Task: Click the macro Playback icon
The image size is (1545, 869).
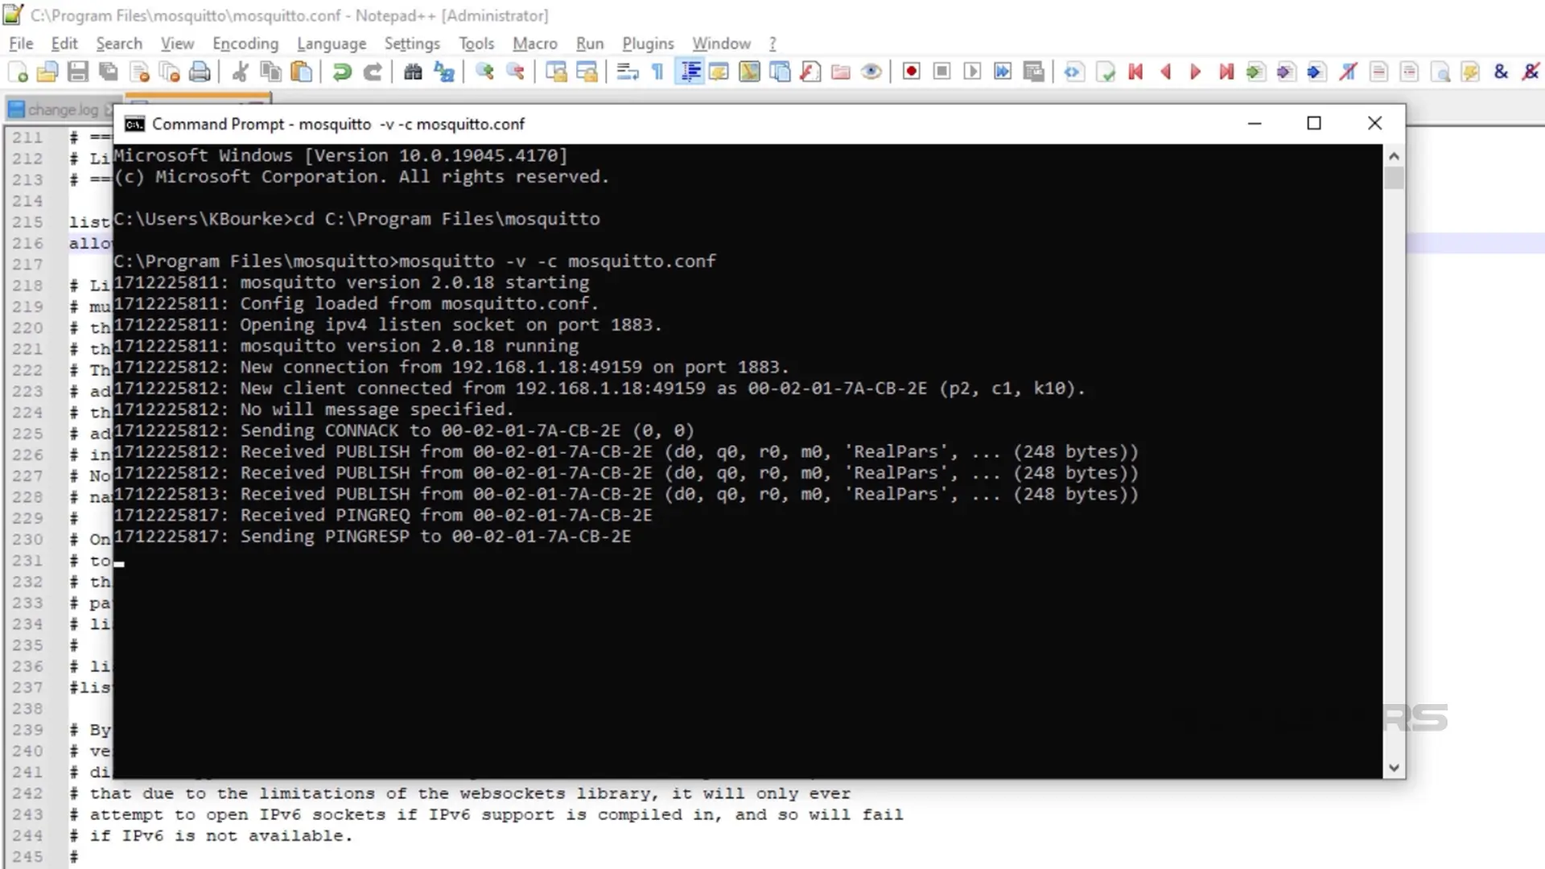Action: (972, 72)
